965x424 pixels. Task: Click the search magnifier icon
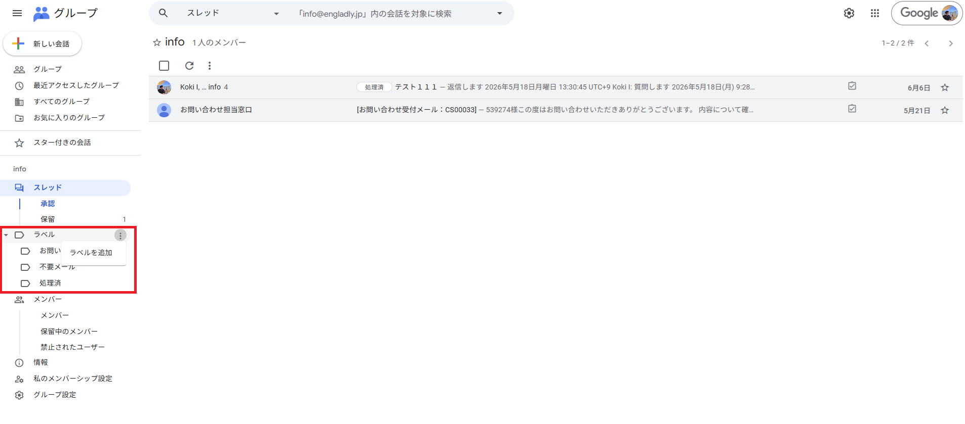(163, 13)
